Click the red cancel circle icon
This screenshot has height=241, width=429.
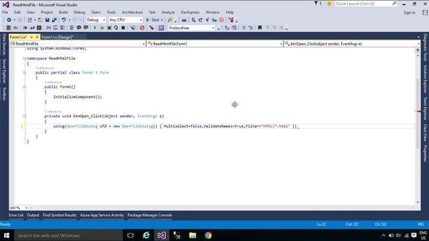(x=142, y=28)
